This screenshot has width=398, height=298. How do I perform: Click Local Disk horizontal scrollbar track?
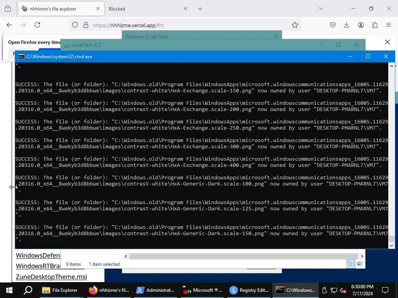point(244,256)
